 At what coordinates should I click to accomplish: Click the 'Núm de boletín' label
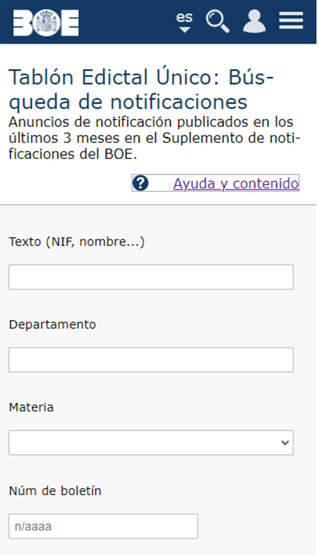coord(55,491)
